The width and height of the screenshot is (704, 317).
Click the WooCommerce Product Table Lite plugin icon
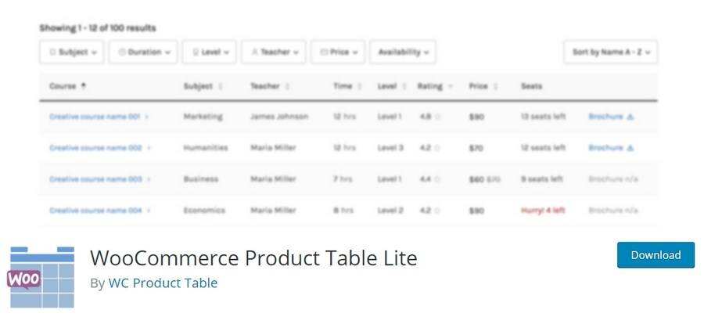pos(41,277)
